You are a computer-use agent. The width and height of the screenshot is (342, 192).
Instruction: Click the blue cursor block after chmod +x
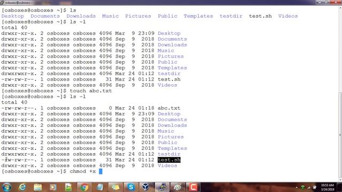pos(100,171)
